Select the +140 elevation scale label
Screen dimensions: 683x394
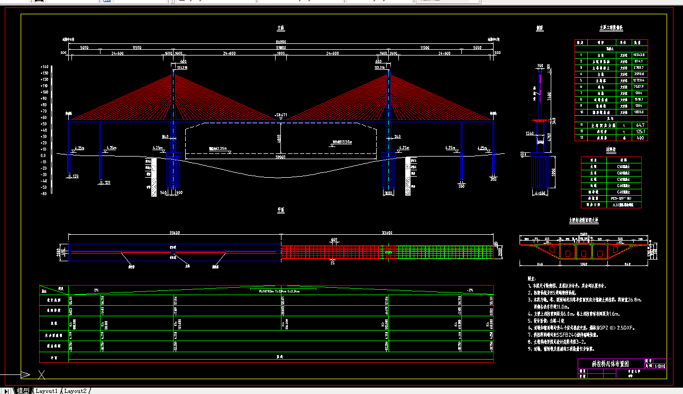44,67
